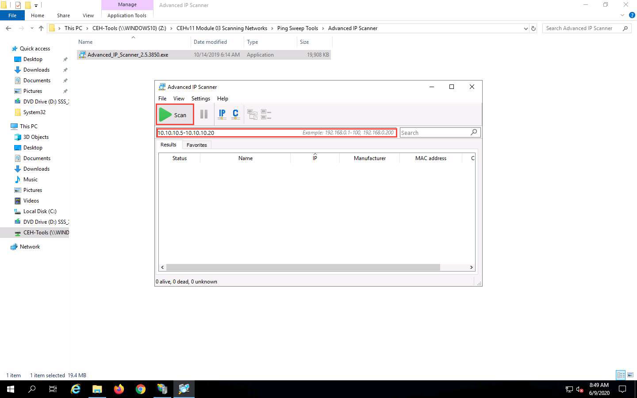Click the IP range input field
This screenshot has height=398, width=637.
coord(276,133)
